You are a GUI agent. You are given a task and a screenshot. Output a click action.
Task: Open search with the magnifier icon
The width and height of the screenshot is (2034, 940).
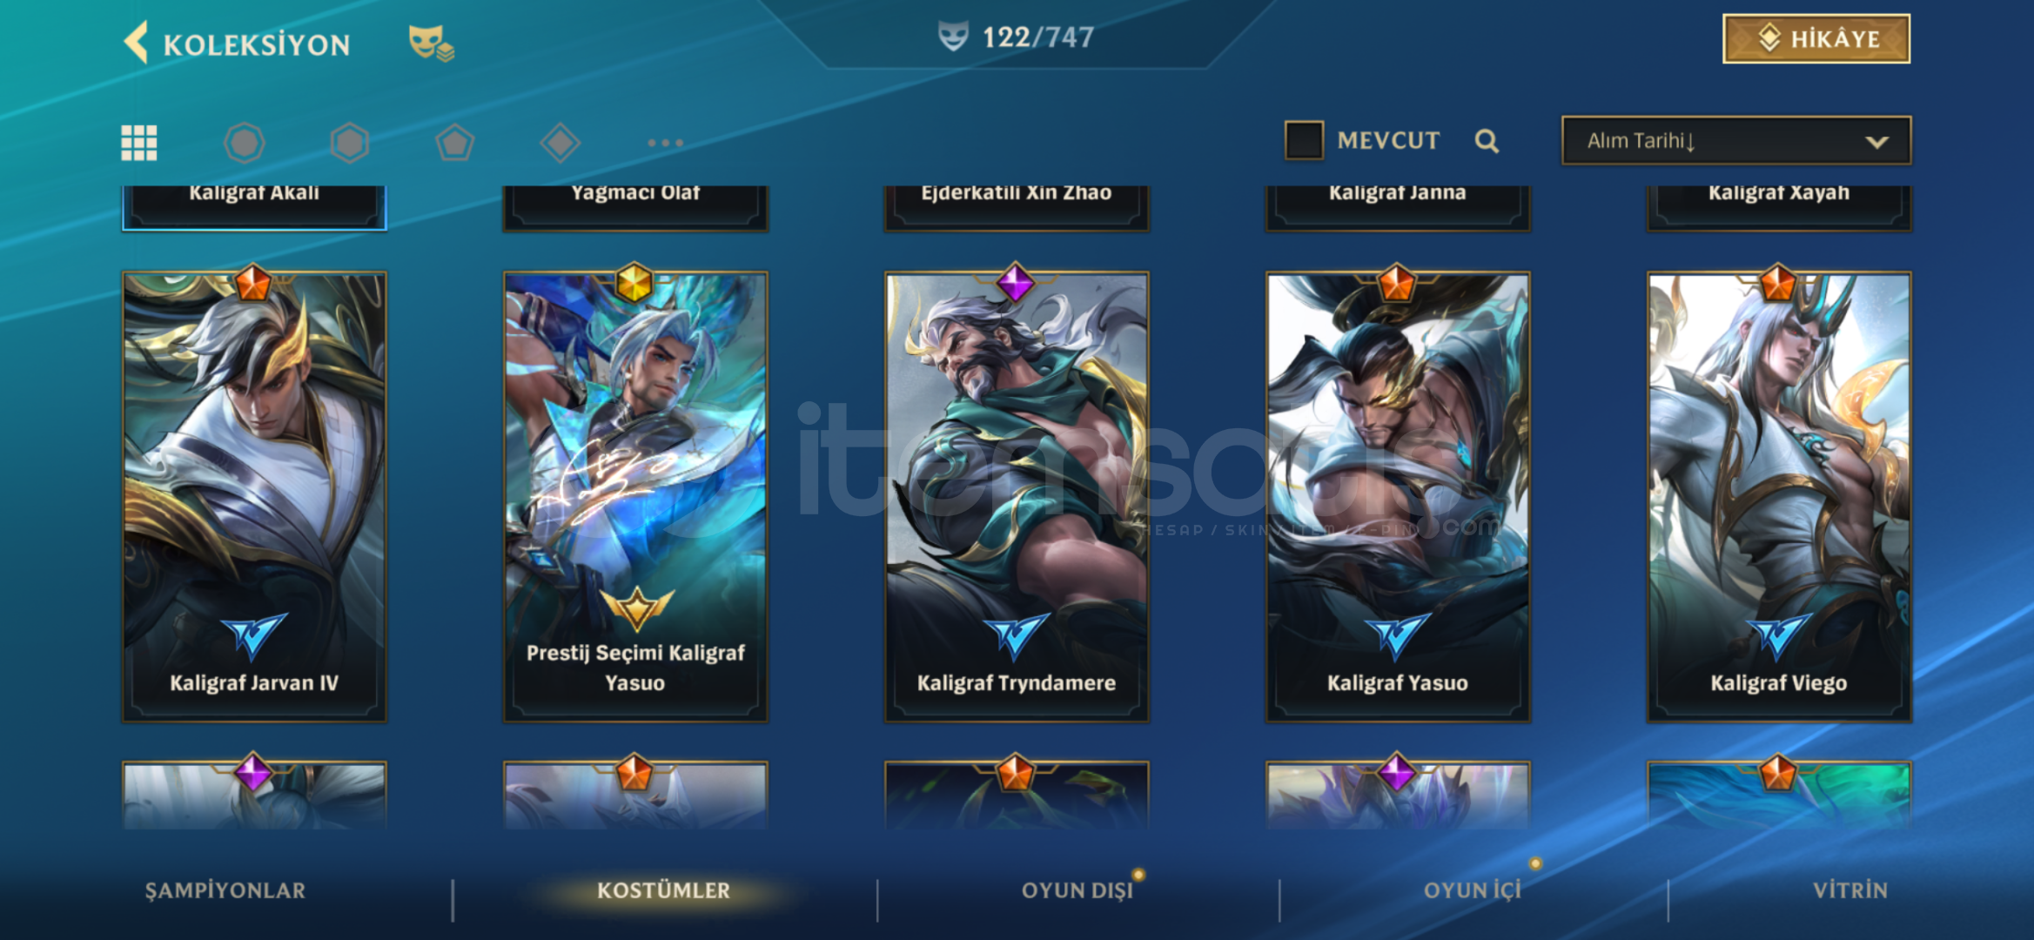point(1487,141)
